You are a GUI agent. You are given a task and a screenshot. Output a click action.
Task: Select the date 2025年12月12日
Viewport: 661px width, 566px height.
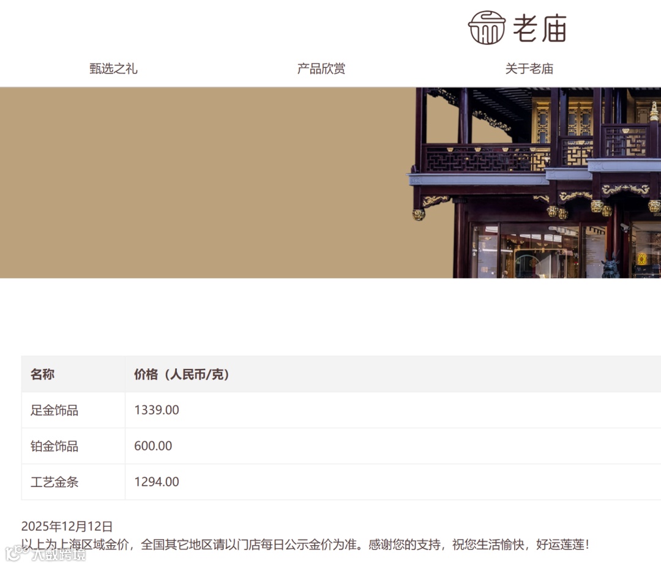67,526
